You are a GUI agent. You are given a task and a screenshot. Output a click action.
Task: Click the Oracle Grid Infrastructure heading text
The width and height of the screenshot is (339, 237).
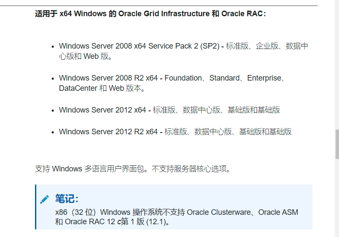click(150, 14)
